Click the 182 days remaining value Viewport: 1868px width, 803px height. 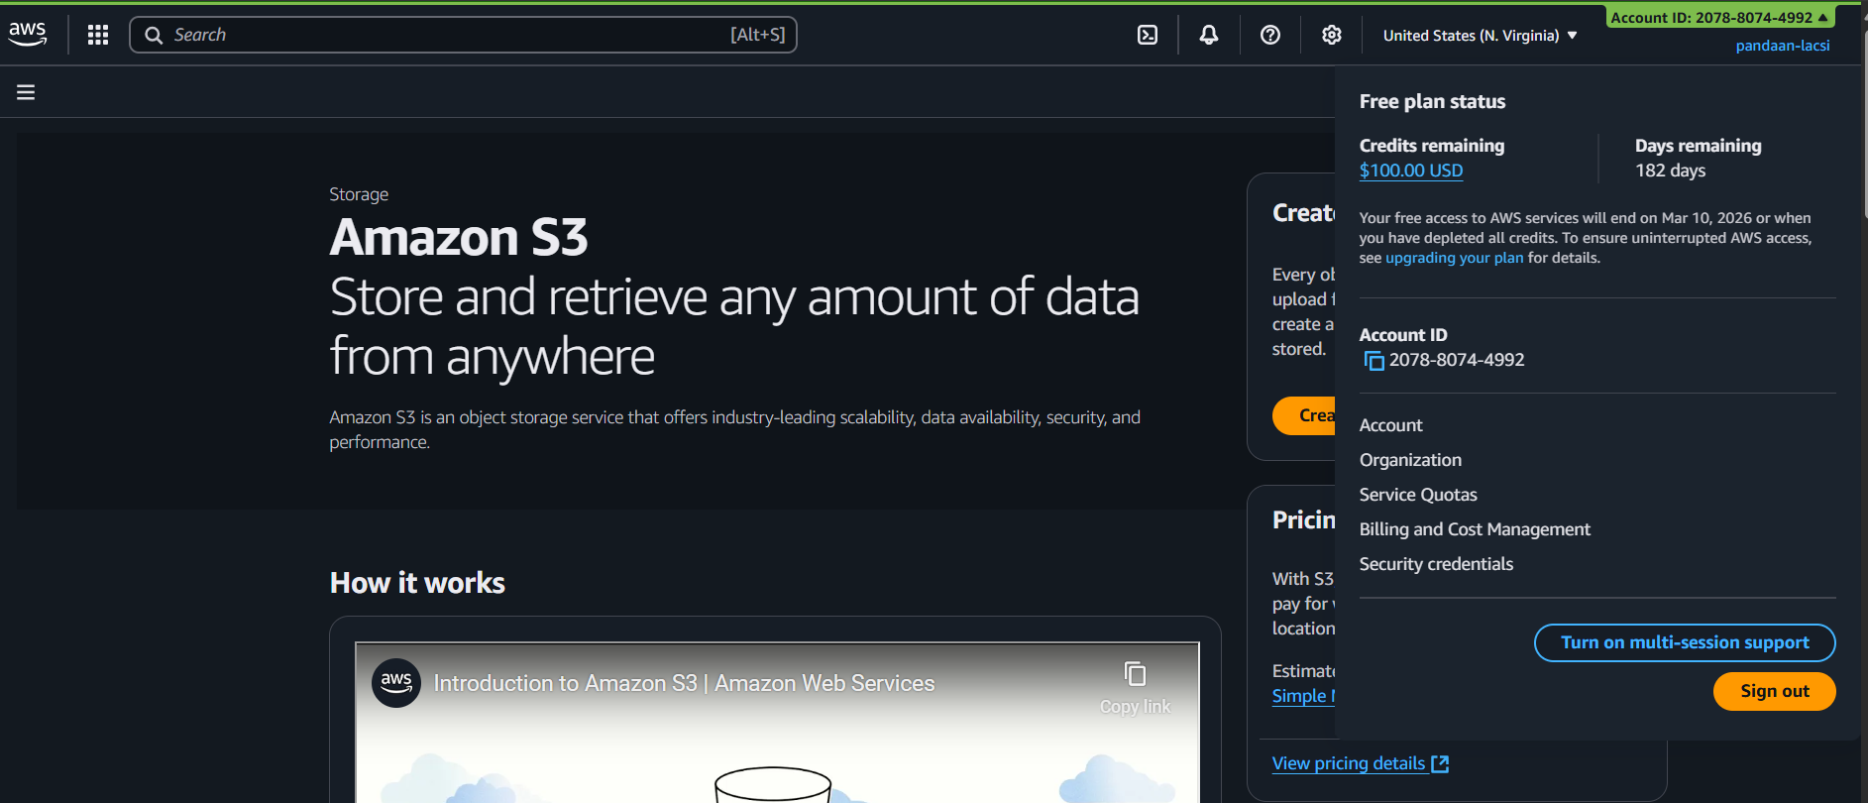click(1670, 171)
